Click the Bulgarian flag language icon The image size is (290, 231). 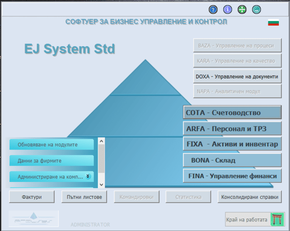click(x=274, y=23)
